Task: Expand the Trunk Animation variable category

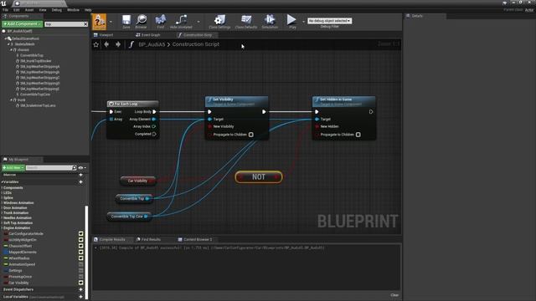Action: click(2, 212)
